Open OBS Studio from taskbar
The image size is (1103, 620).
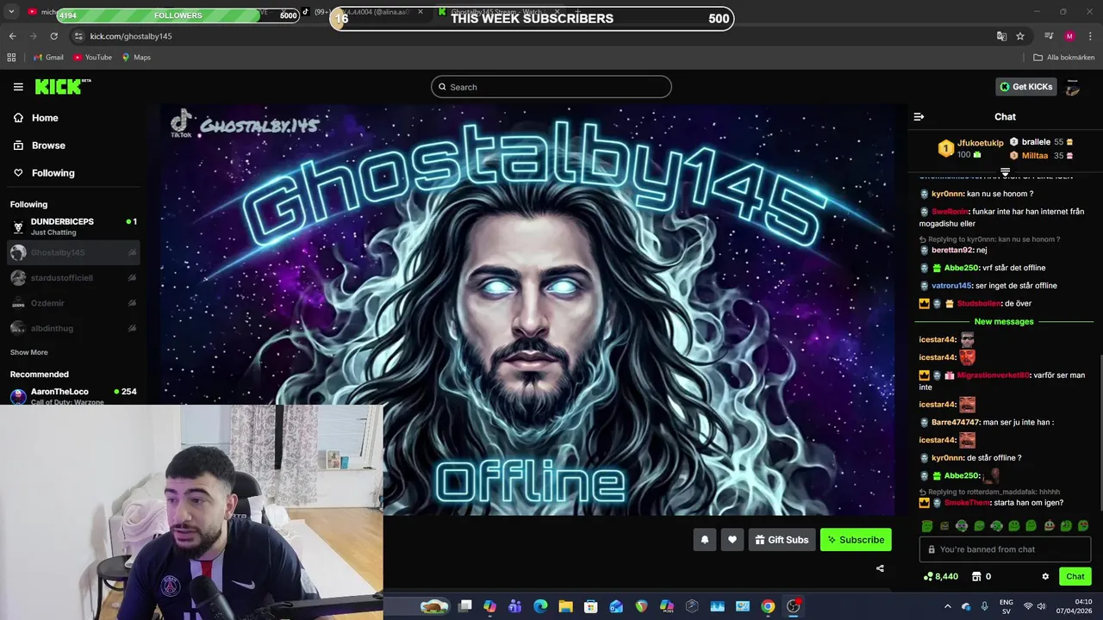pyautogui.click(x=794, y=606)
